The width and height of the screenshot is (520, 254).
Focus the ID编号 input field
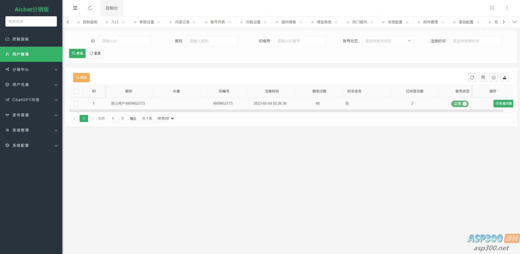point(300,41)
